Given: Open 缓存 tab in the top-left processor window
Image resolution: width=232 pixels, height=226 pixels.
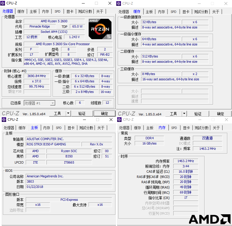Looking at the screenshot, I should click(21, 11).
